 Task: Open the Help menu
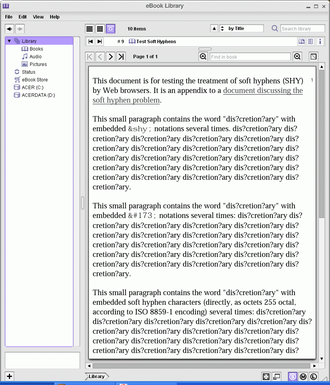pyautogui.click(x=55, y=17)
